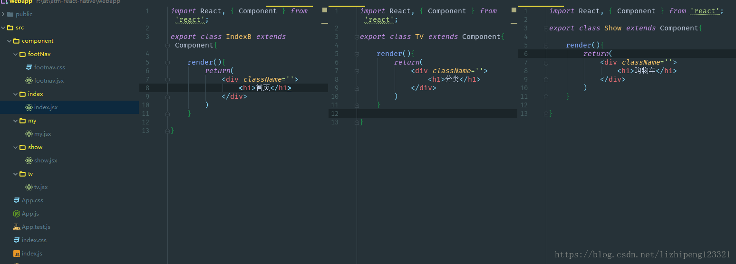Screen dimensions: 736x264
Task: Collapse the tv folder arrow
Action: 16,174
